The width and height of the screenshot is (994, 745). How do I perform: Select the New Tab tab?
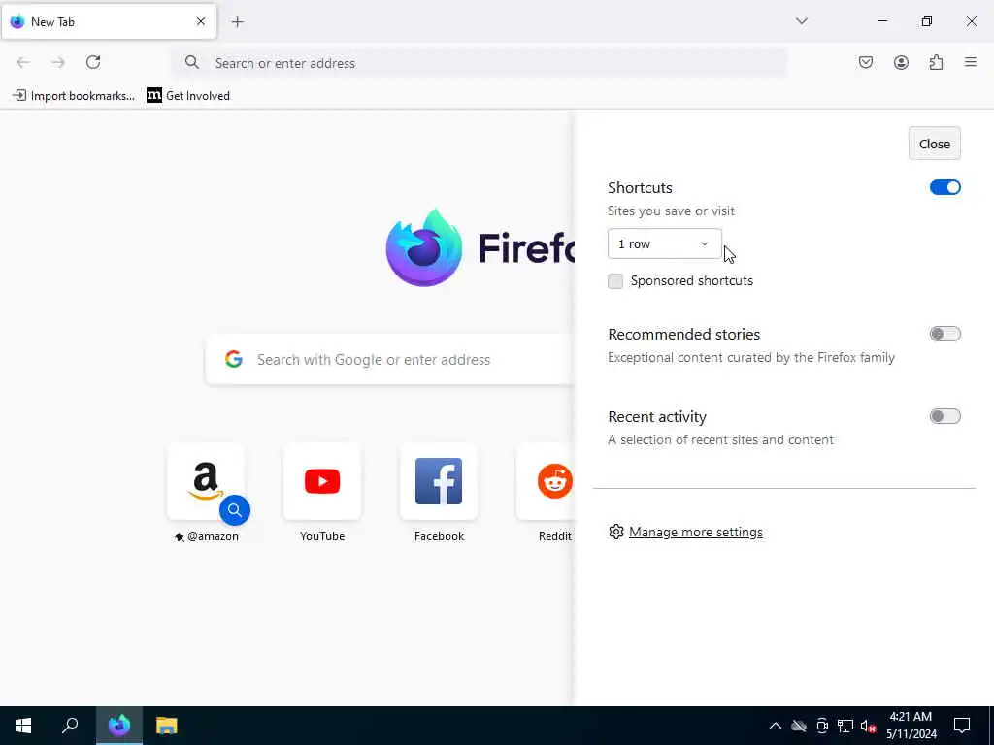[109, 21]
